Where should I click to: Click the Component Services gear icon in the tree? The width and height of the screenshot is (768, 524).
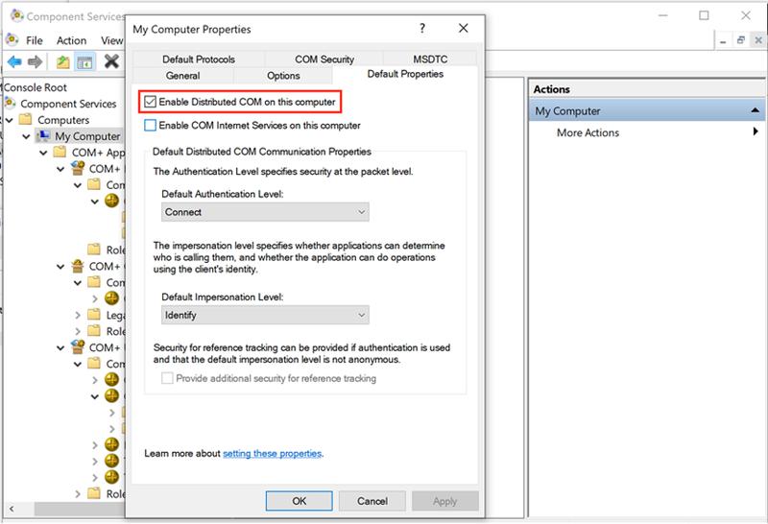coord(11,104)
